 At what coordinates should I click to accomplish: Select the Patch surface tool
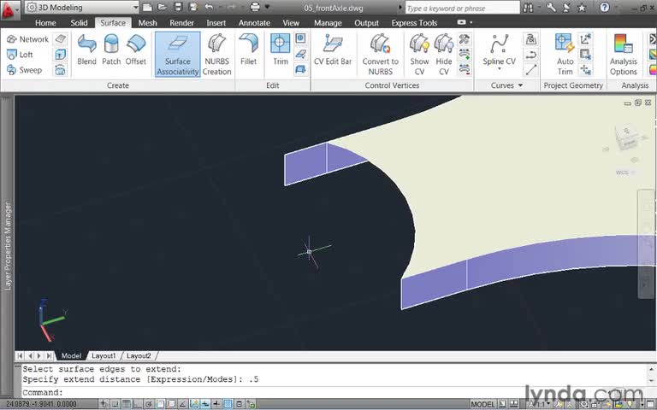[111, 50]
